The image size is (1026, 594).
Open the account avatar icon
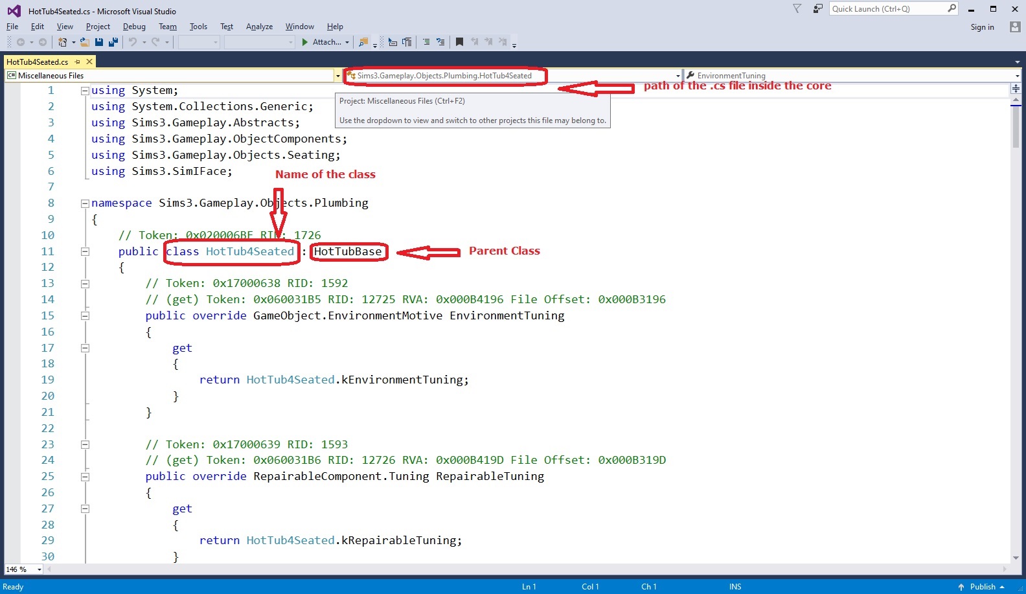[1015, 27]
